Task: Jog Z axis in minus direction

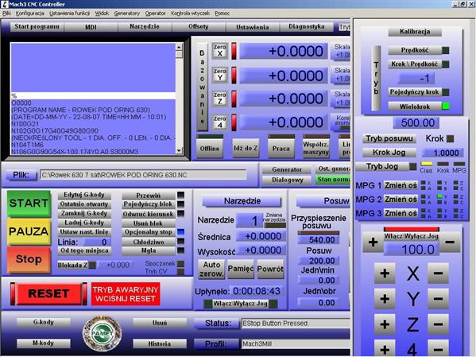Action: [x=438, y=324]
